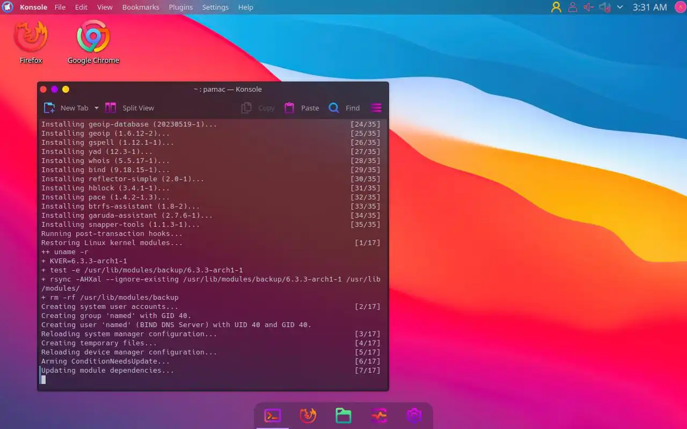Click line 'Arming ConditionNeedsUpdate...'
This screenshot has height=429, width=687.
pos(106,361)
